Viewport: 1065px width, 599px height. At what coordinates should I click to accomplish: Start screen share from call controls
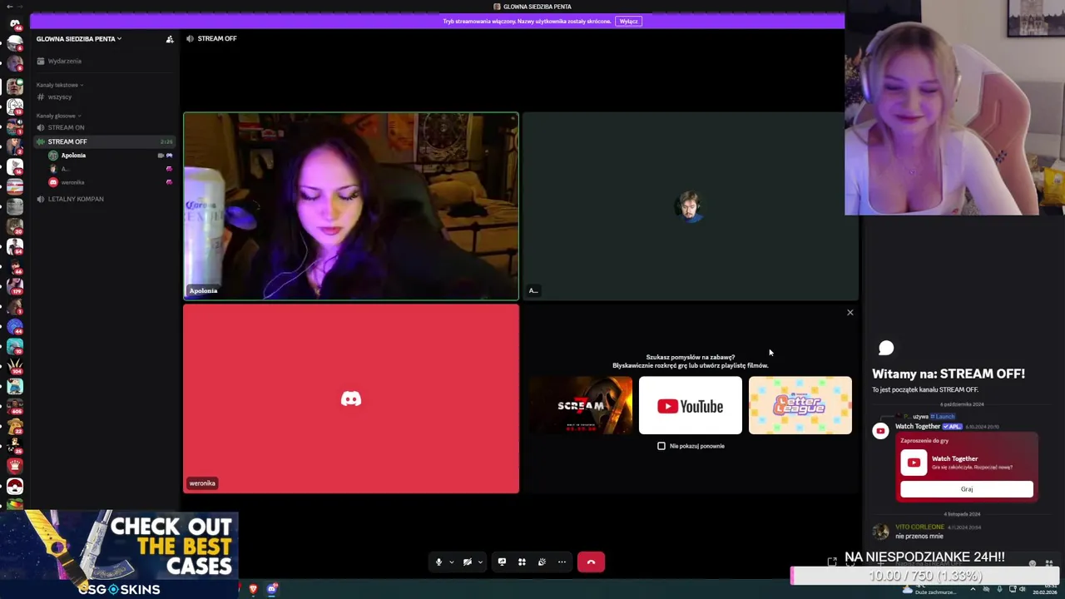tap(502, 562)
